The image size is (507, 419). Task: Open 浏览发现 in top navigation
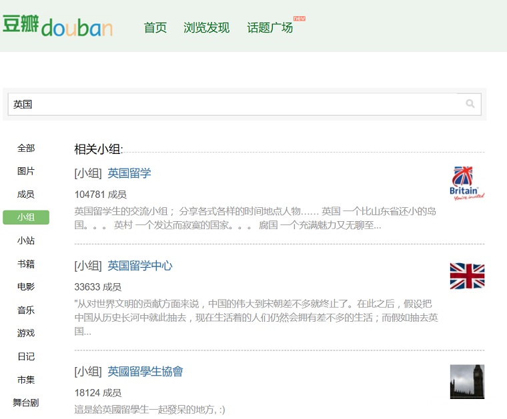click(x=206, y=27)
